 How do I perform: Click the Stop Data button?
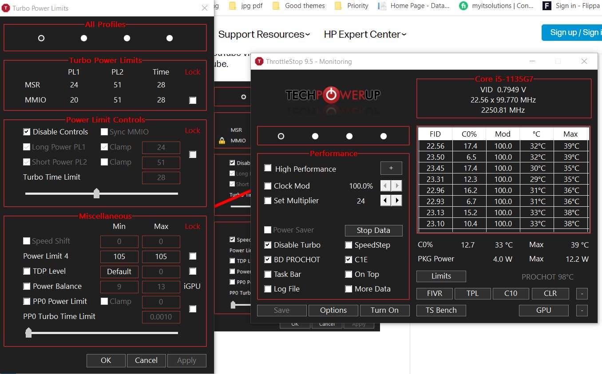pos(373,230)
